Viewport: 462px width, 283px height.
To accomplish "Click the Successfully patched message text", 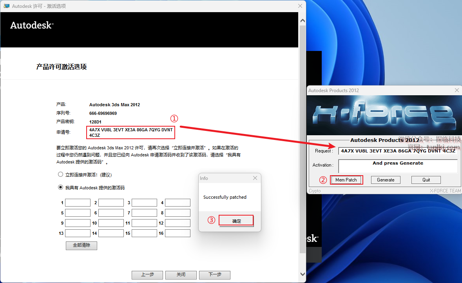I will point(225,197).
